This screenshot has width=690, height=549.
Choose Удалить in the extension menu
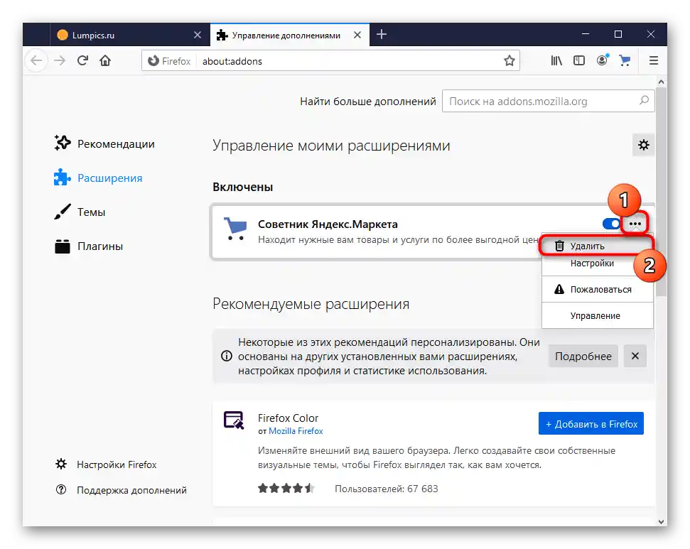(597, 246)
